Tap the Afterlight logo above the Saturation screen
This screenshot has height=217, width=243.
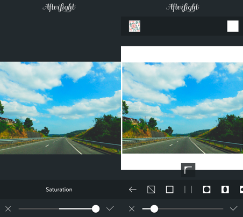(x=59, y=8)
